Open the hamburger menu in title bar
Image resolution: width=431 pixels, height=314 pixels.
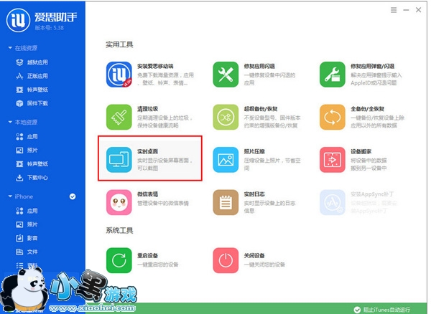click(x=394, y=10)
